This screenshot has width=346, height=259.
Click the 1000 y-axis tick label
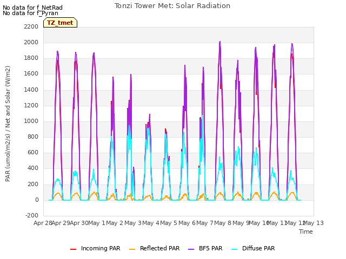tap(31, 121)
